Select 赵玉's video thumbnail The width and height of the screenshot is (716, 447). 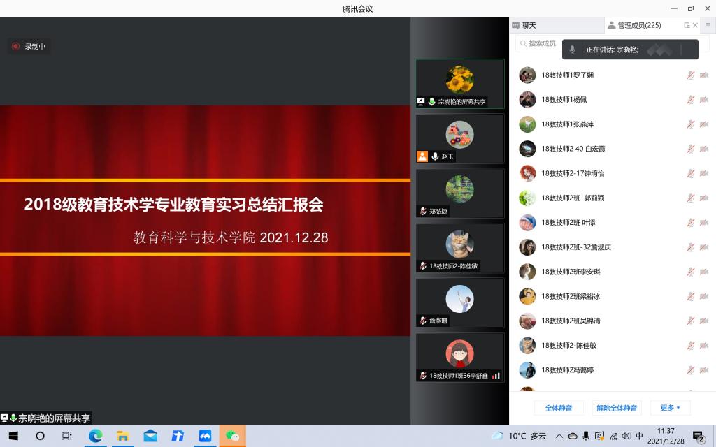459,139
